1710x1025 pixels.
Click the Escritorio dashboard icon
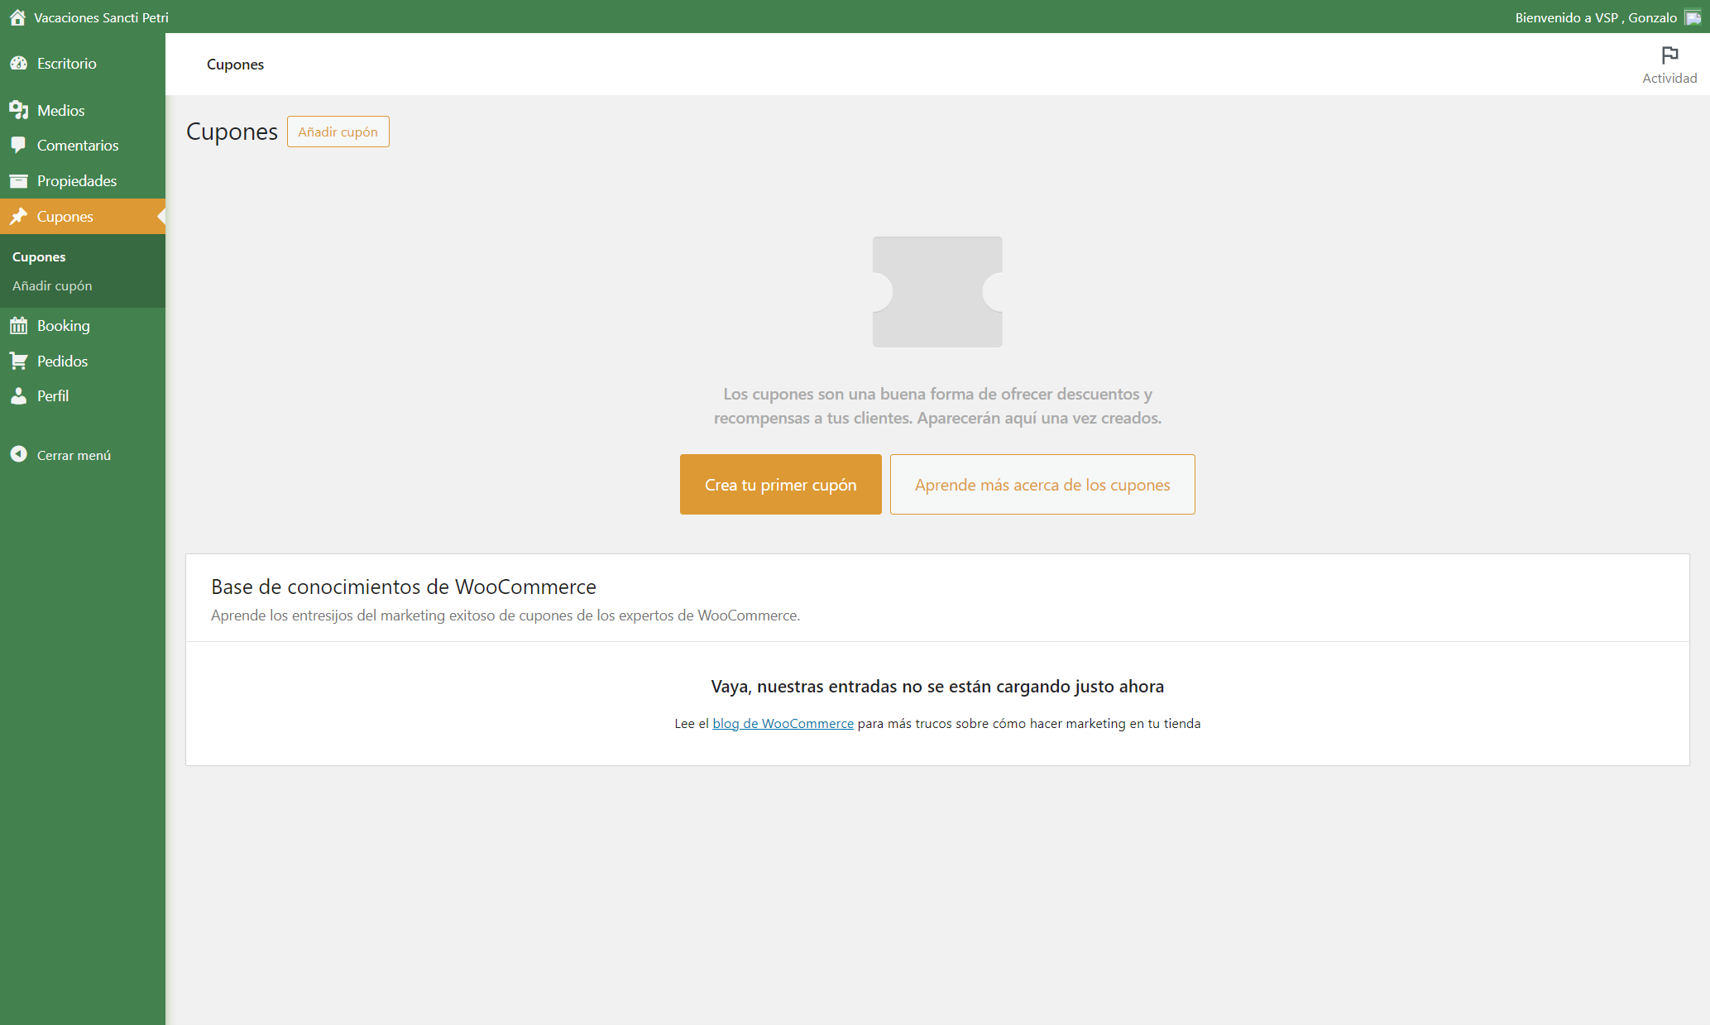18,63
